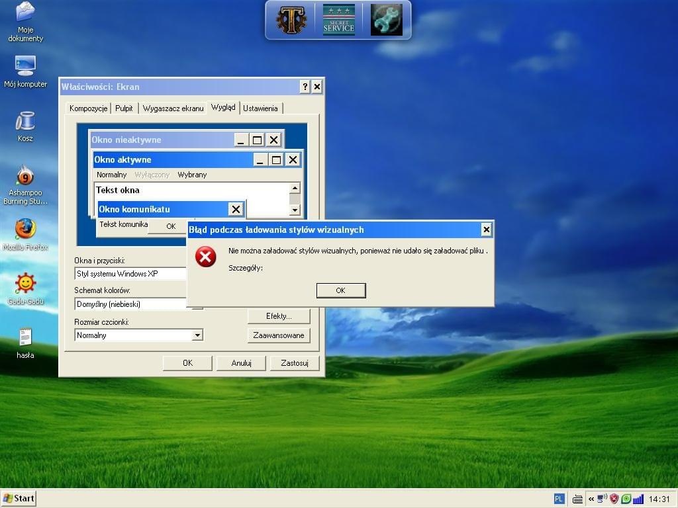Click the wireless network tray icon
The width and height of the screenshot is (678, 508).
pyautogui.click(x=601, y=499)
